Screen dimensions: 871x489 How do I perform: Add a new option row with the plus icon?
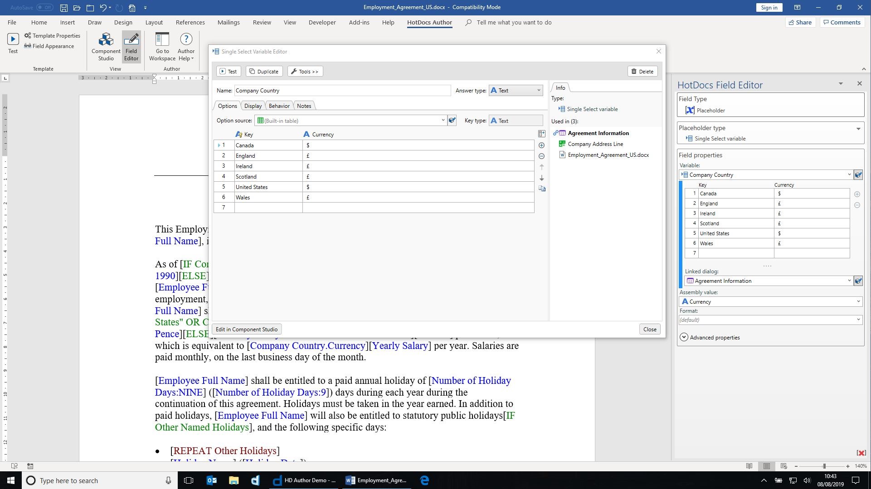pos(542,145)
